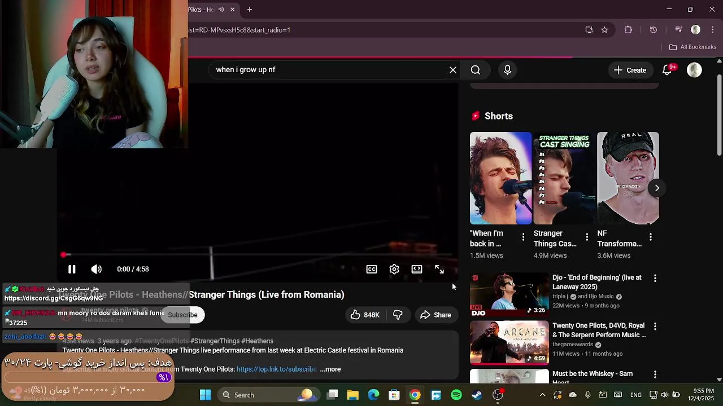Open Chrome profile avatar
723x406 pixels.
tap(696, 30)
